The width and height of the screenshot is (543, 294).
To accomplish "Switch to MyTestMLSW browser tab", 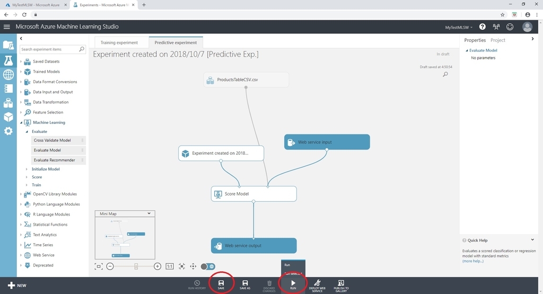I will tap(36, 5).
